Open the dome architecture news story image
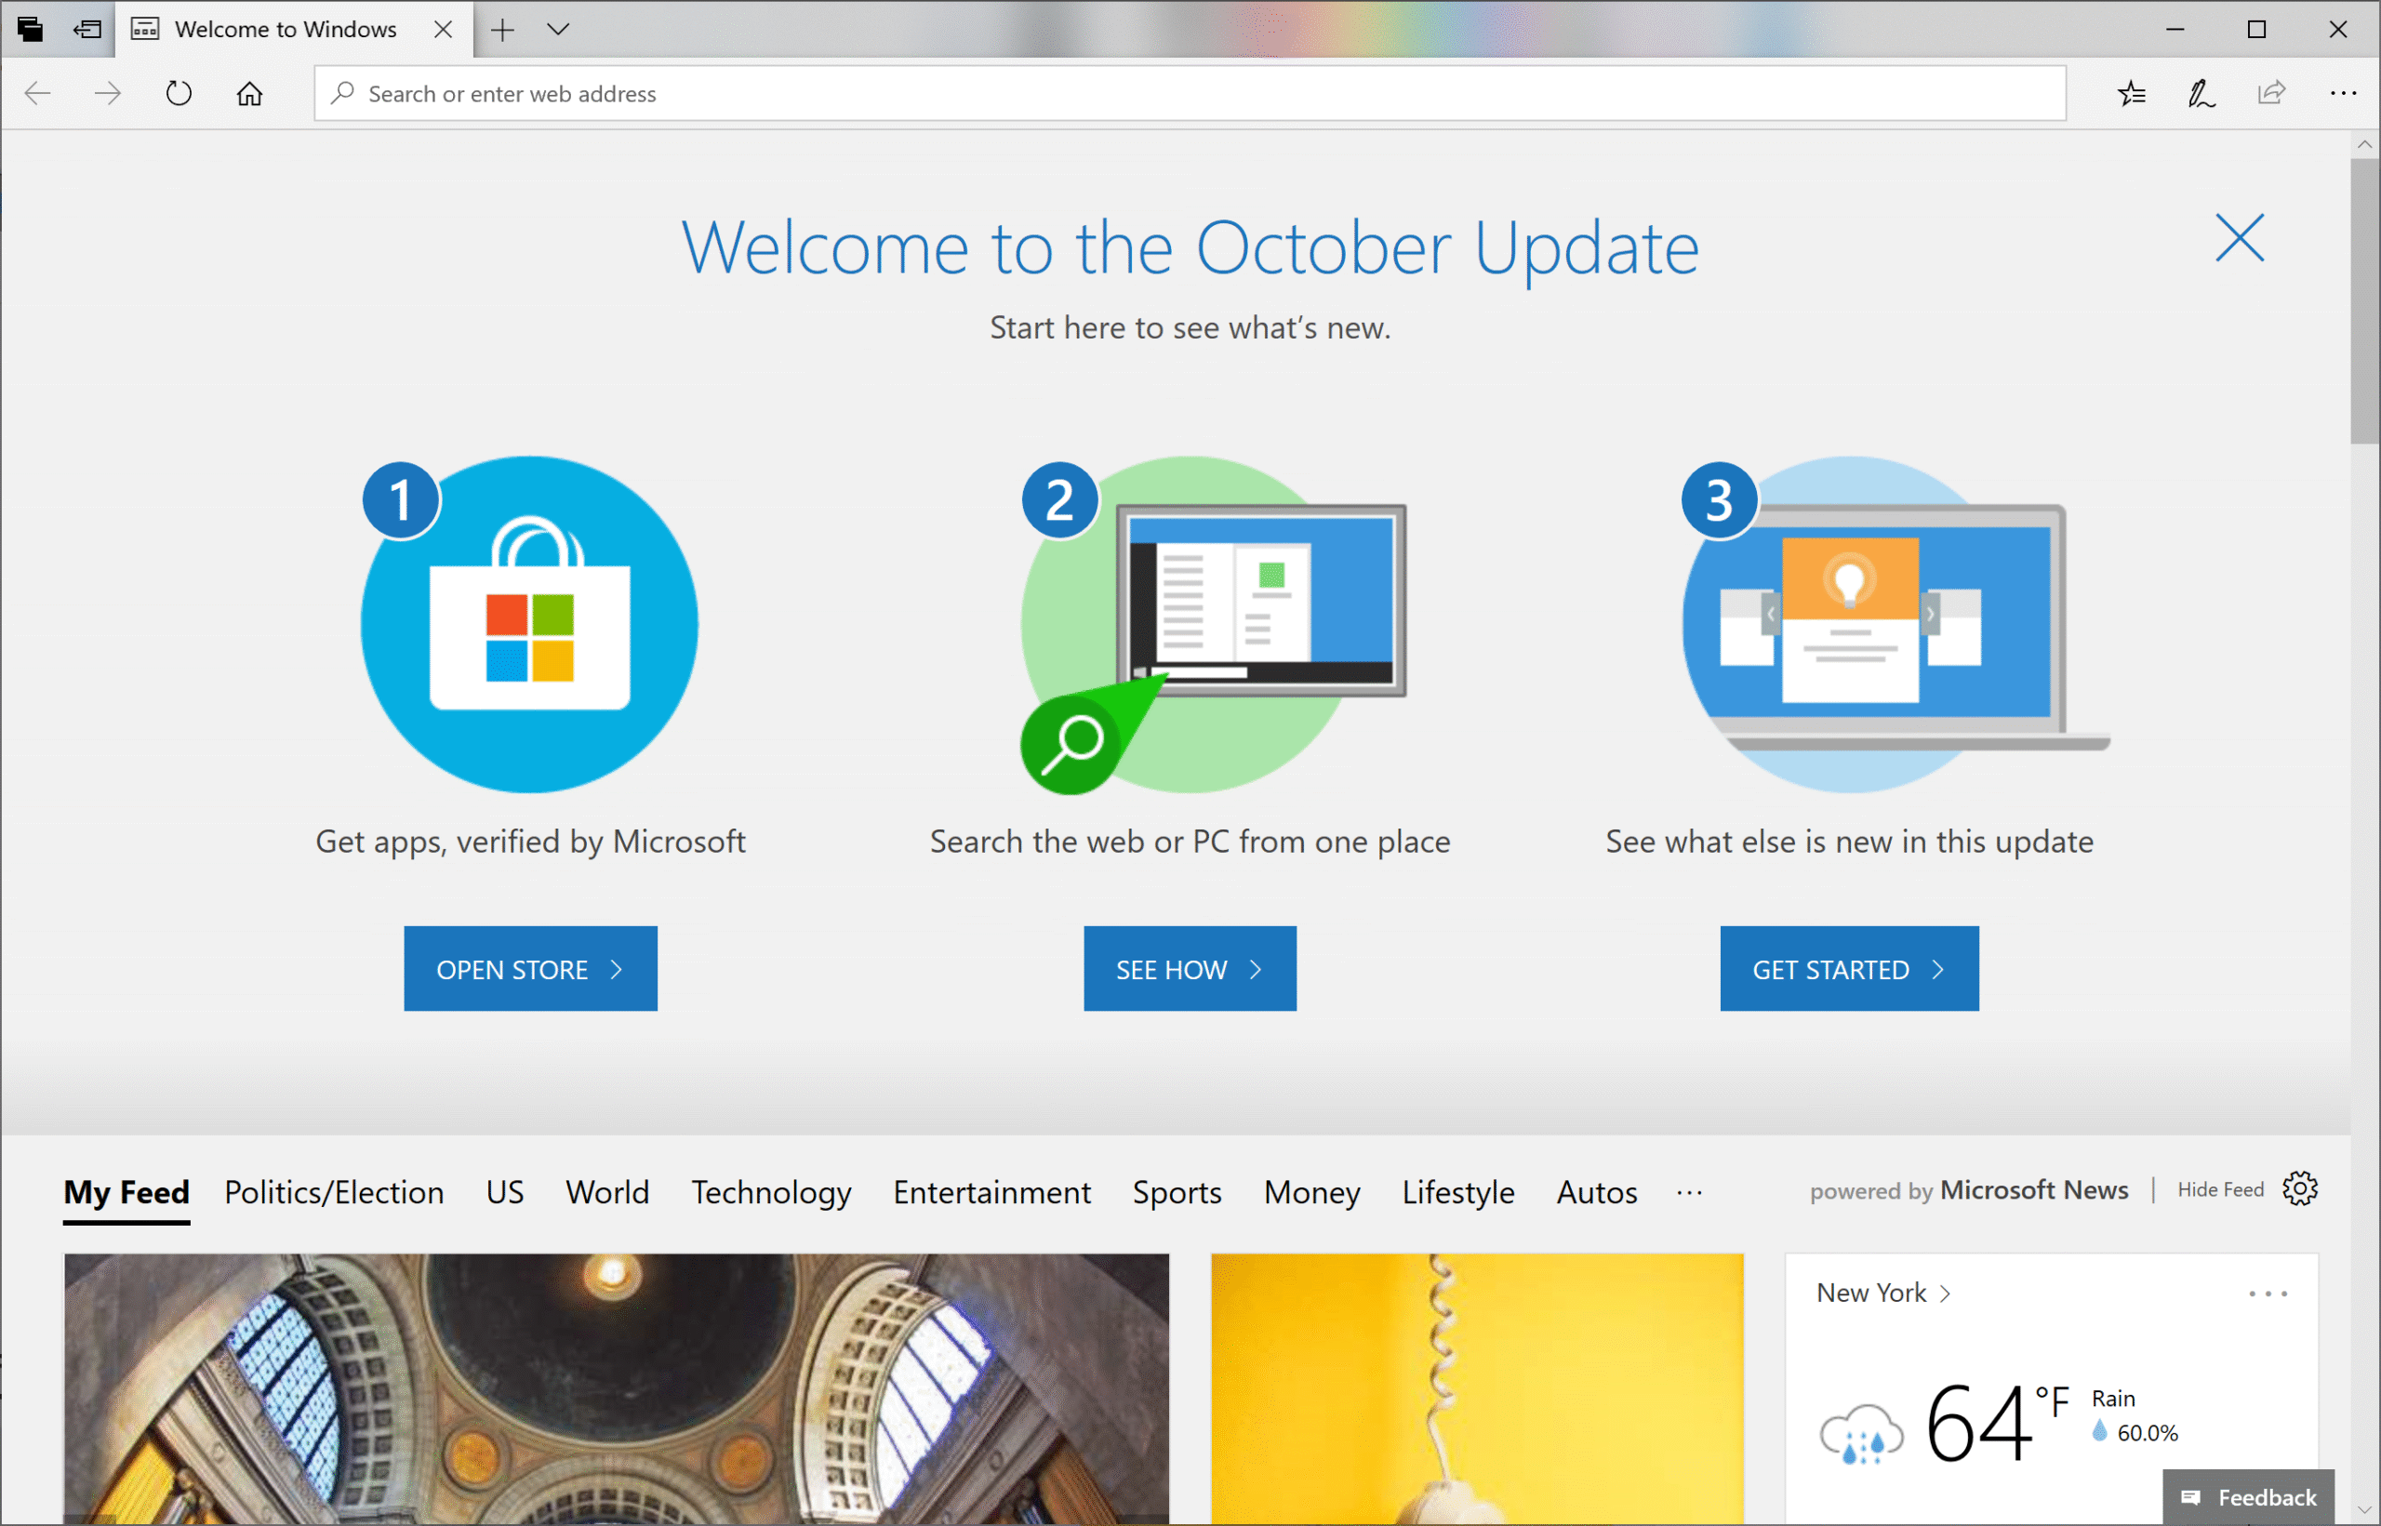The image size is (2381, 1526). pyautogui.click(x=617, y=1389)
